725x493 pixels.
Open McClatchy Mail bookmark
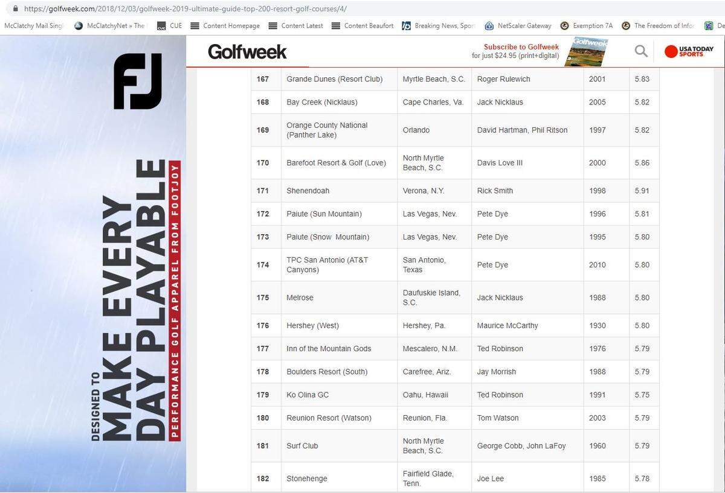coord(33,26)
